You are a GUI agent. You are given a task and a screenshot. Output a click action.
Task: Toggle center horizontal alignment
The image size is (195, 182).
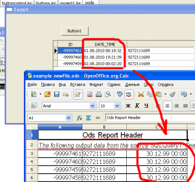[x=167, y=106]
